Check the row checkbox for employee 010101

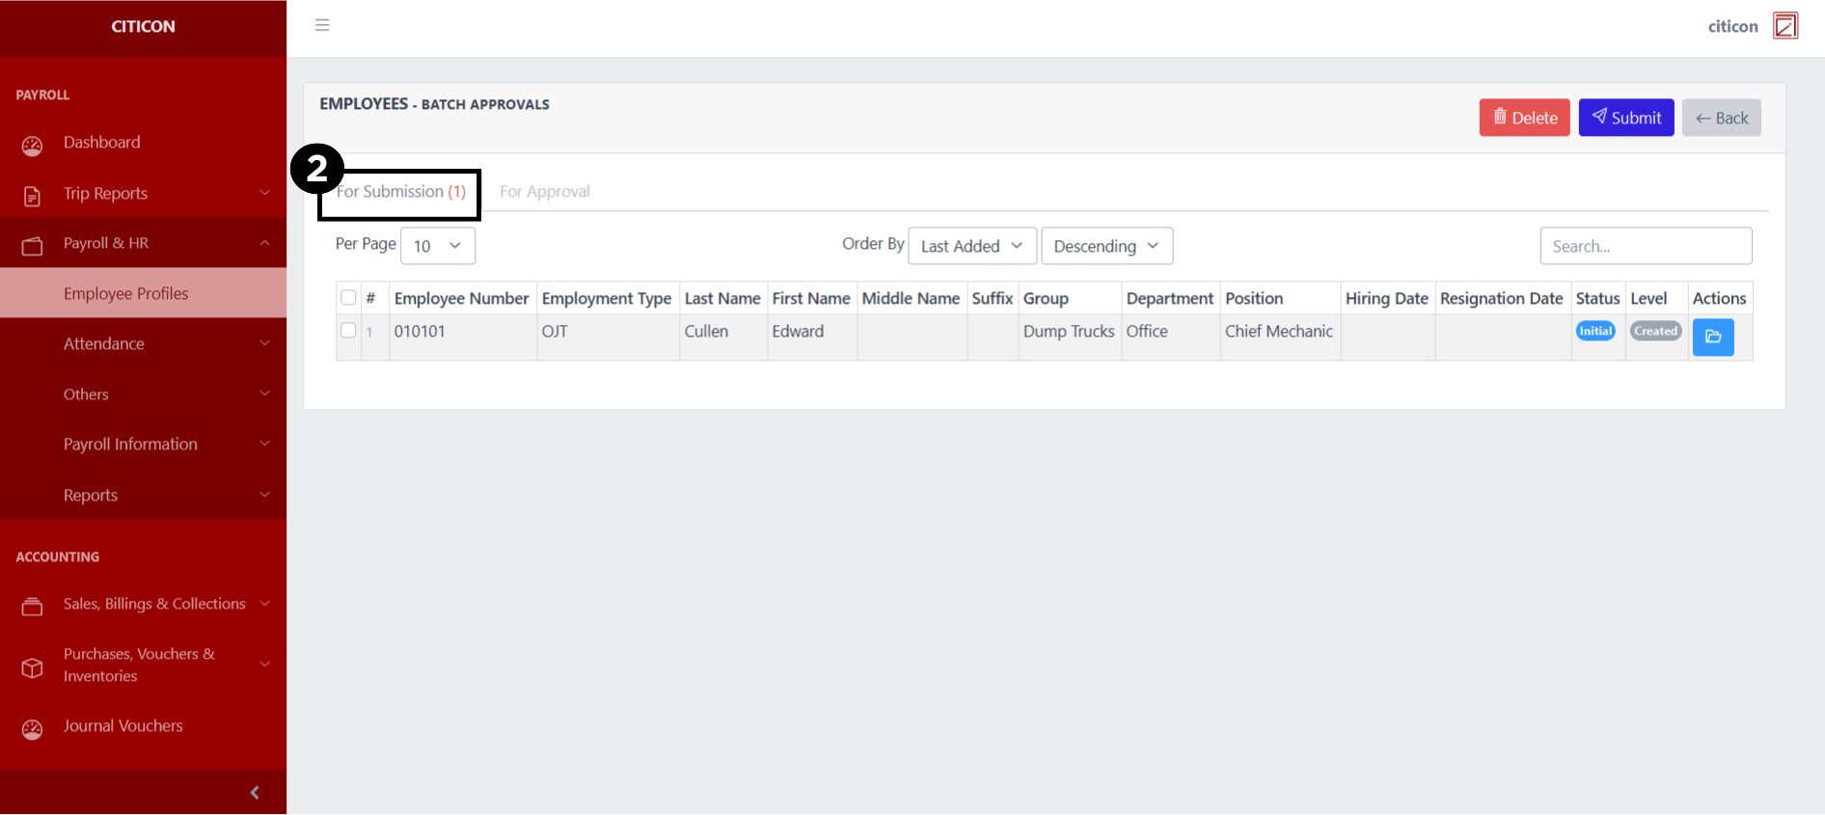(348, 331)
